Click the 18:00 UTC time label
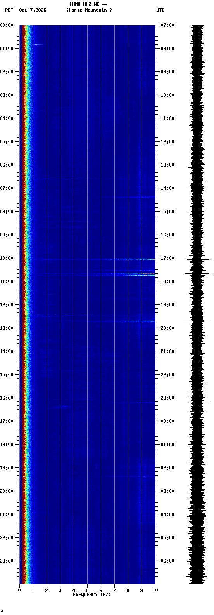Image resolution: width=214 pixels, height=615 pixels. tap(167, 281)
